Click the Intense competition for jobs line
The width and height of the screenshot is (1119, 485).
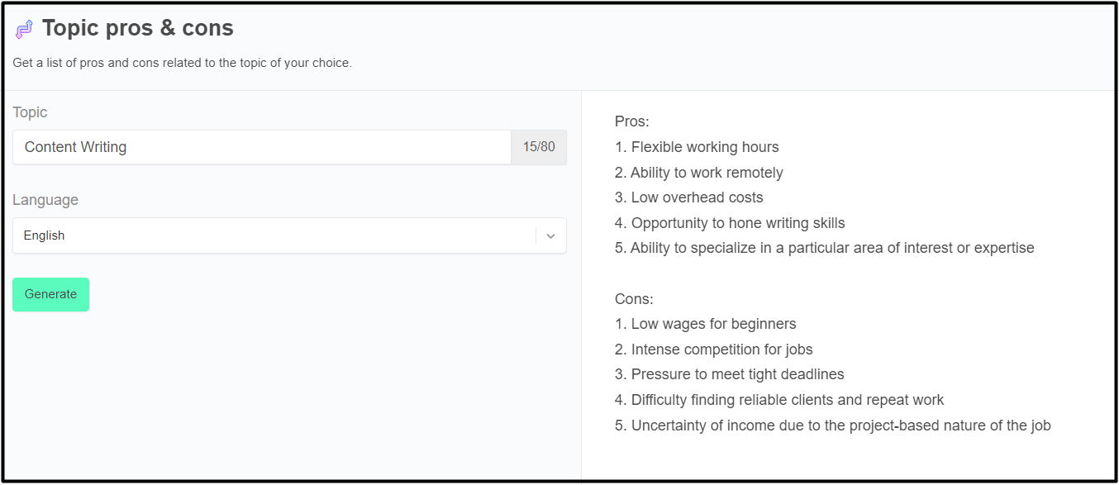click(713, 349)
